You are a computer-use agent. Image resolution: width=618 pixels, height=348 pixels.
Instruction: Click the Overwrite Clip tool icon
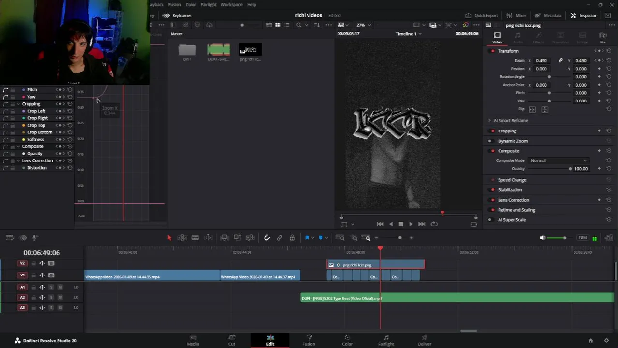click(x=237, y=238)
